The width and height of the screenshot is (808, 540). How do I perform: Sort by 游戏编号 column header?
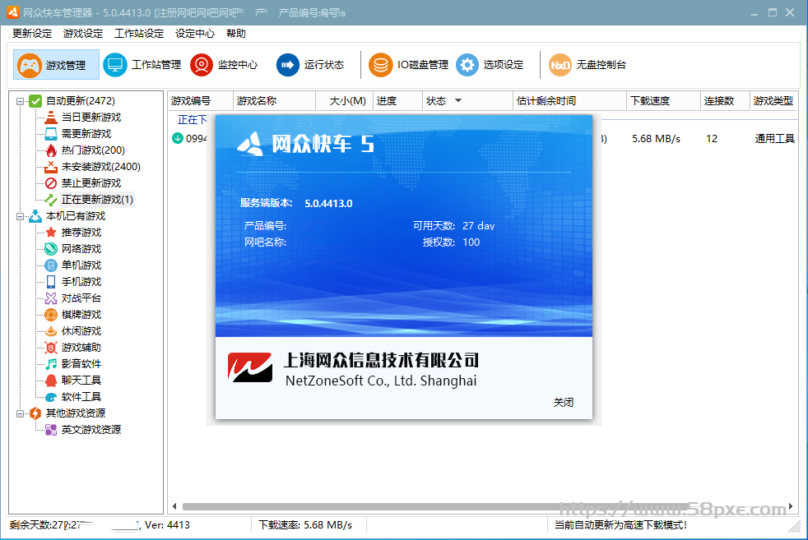[x=201, y=101]
